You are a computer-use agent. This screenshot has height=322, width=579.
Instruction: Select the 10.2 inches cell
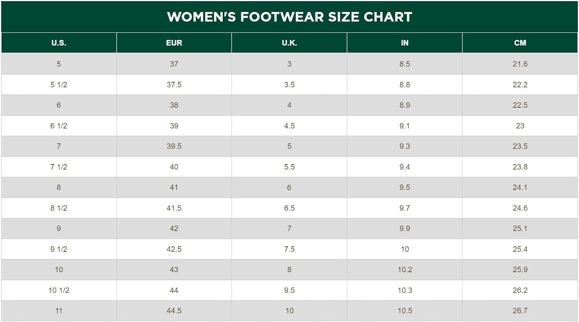[405, 269]
